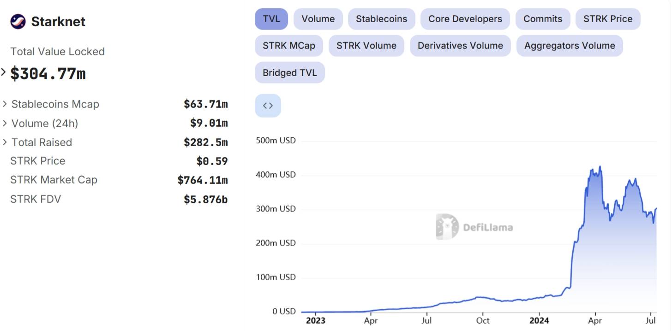Toggle the TVL chart metric

(271, 19)
